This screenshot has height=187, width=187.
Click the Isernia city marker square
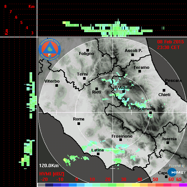pyautogui.click(x=168, y=142)
